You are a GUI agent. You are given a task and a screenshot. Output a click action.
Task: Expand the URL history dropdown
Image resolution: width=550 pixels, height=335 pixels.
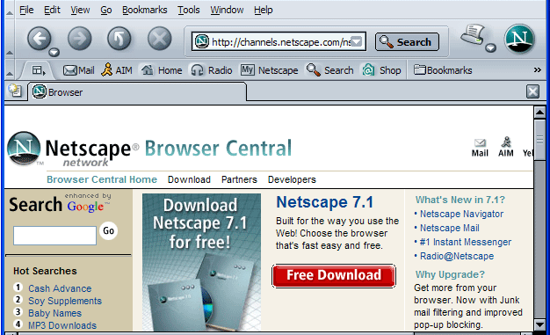click(357, 41)
